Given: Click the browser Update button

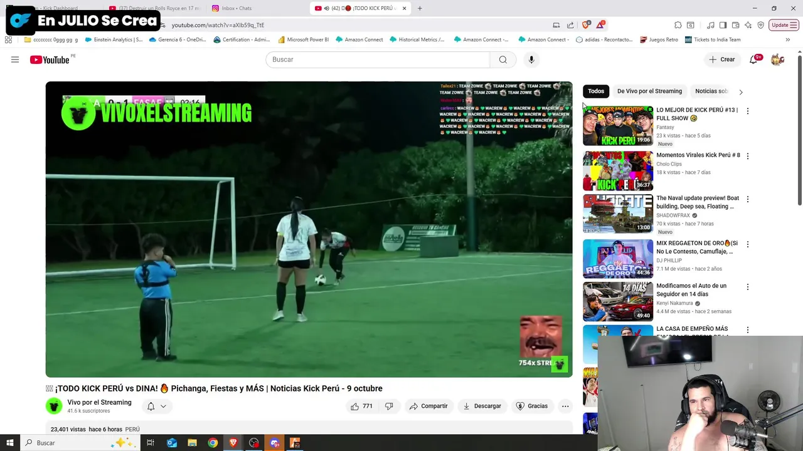Looking at the screenshot, I should coord(784,25).
